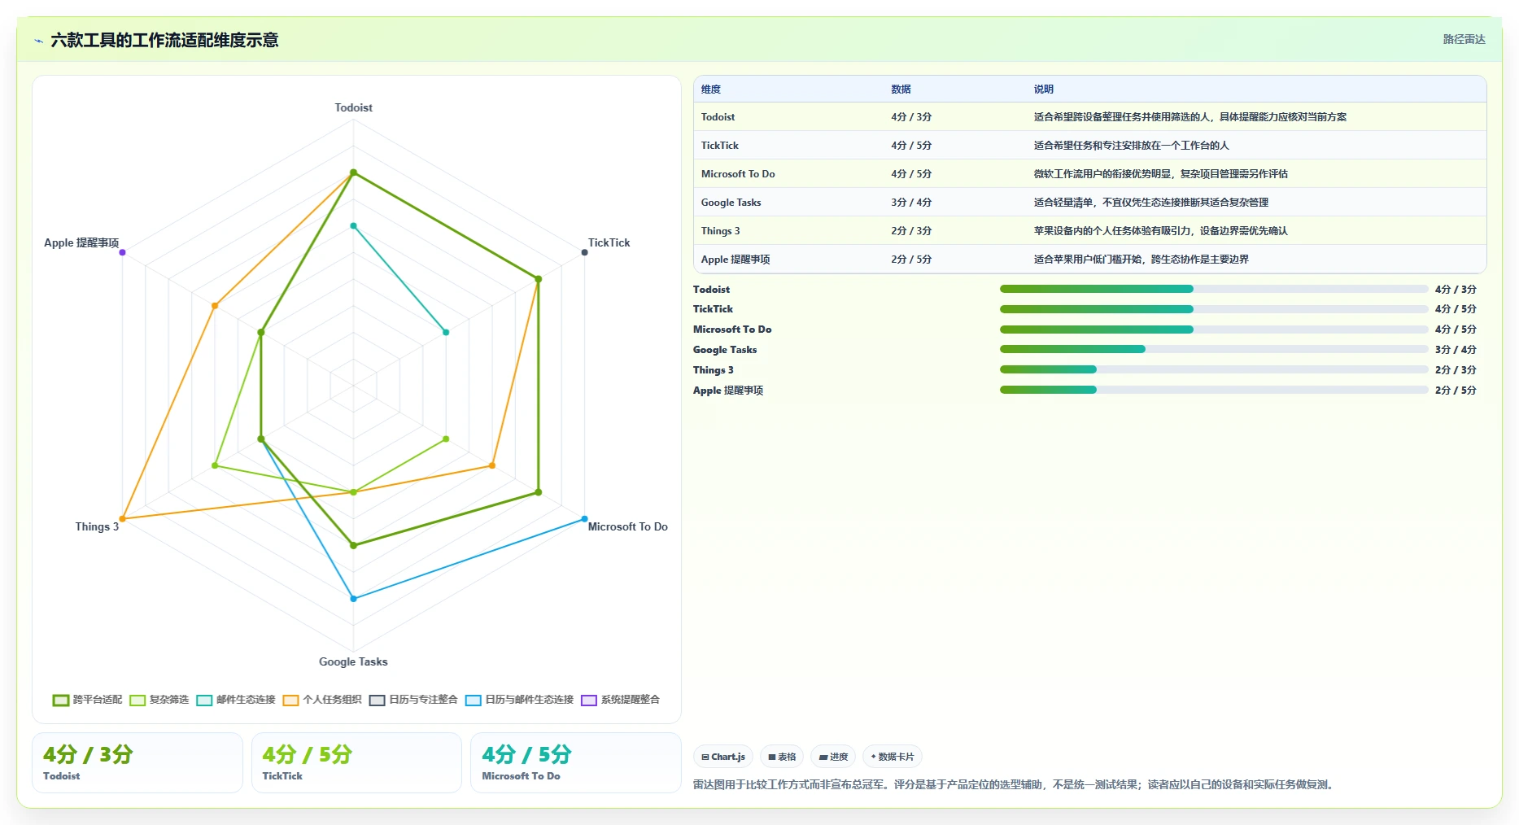This screenshot has height=825, width=1519.
Task: Click the 2分 / 3分 table cell for Things 3
Action: click(x=911, y=231)
